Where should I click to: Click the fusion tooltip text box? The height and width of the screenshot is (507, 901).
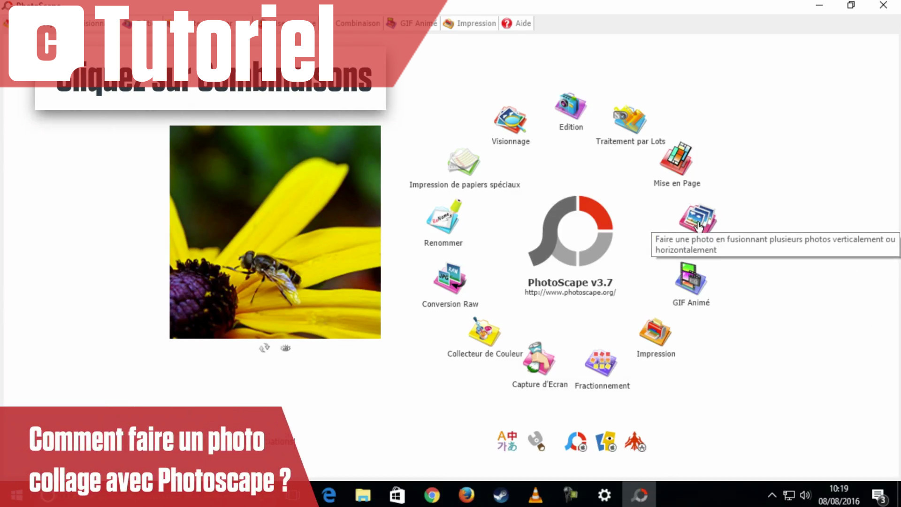click(x=774, y=244)
